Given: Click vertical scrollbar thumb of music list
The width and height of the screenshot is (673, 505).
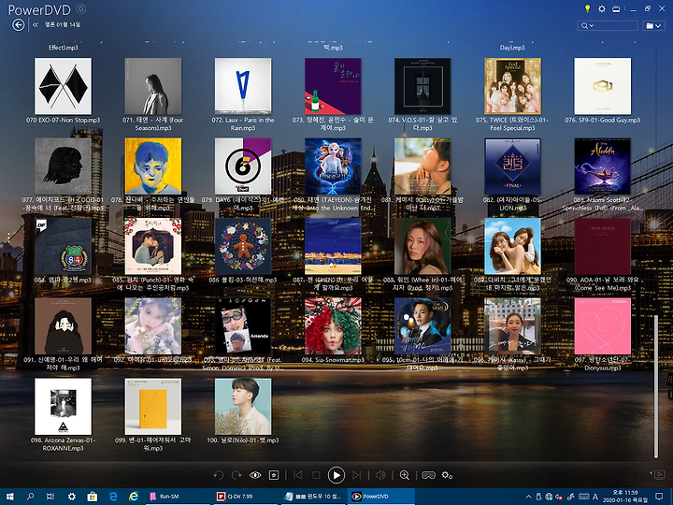Looking at the screenshot, I should click(x=656, y=386).
